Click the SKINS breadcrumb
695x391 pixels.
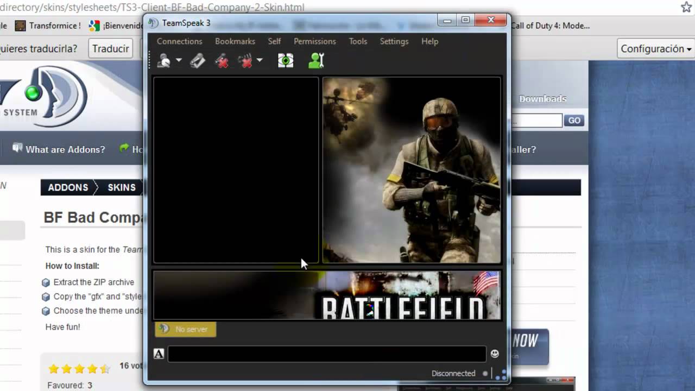click(x=122, y=187)
